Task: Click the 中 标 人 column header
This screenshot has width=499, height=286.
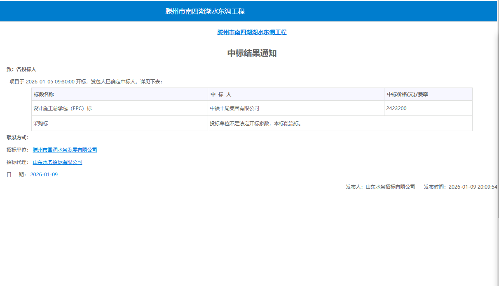Action: [220, 94]
